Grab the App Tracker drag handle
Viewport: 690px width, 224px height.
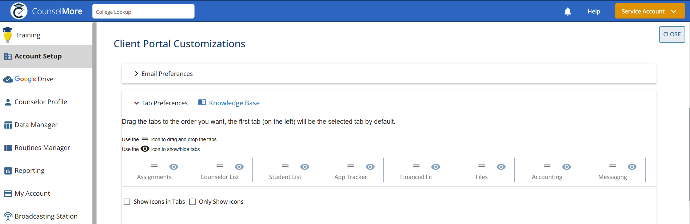(x=351, y=166)
